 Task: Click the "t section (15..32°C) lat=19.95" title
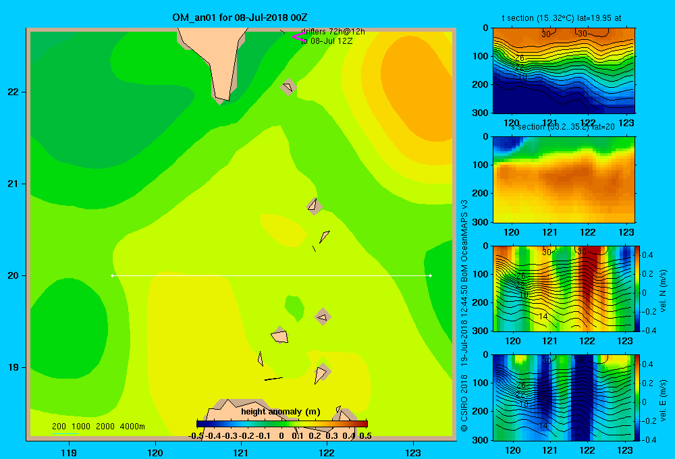coord(562,18)
